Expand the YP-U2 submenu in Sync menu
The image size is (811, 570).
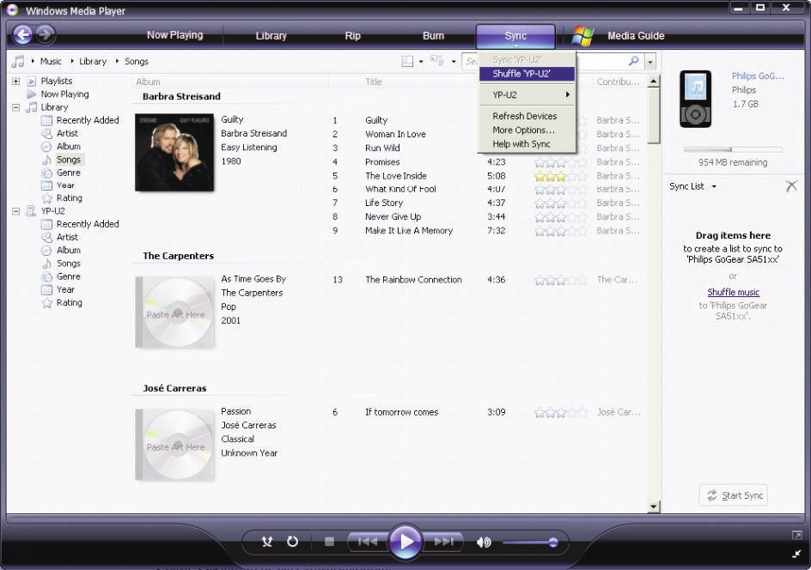527,94
